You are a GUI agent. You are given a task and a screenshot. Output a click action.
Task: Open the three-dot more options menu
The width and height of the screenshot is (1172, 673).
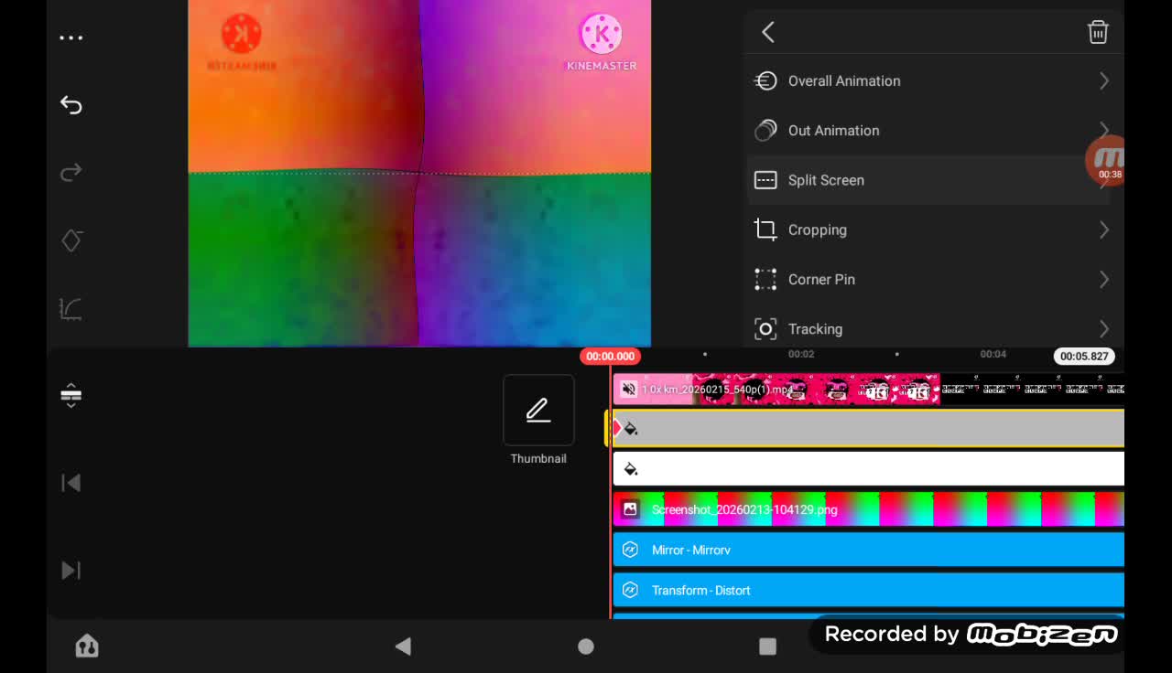71,38
